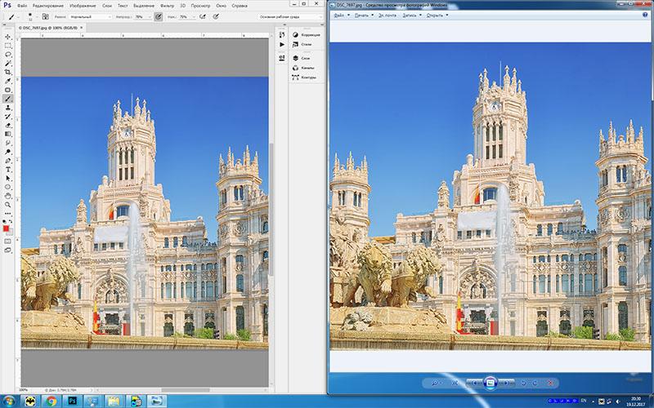Viewport: 654px width, 408px height.
Task: Click the E-mail button in Photo Viewer
Action: 387,15
